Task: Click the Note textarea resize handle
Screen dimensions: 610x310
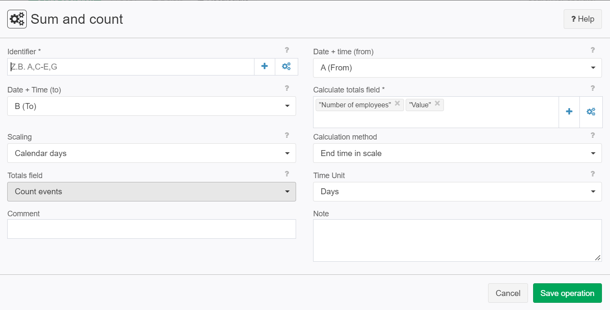Action: (598, 257)
